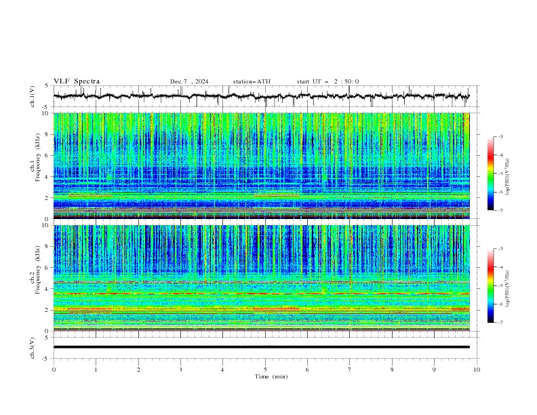537x415 pixels.
Task: Click time axis tick label '5'
Action: click(265, 370)
